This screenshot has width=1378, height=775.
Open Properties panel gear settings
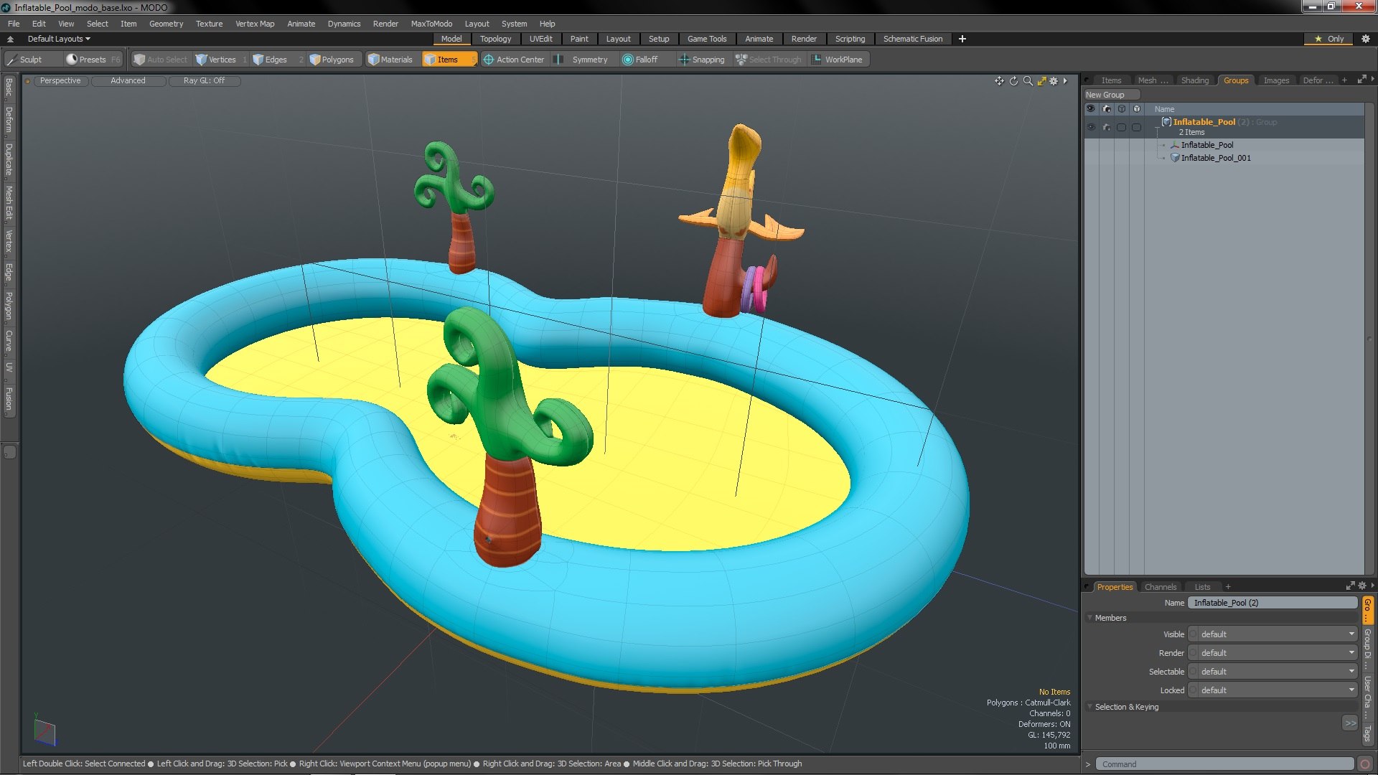tap(1362, 586)
